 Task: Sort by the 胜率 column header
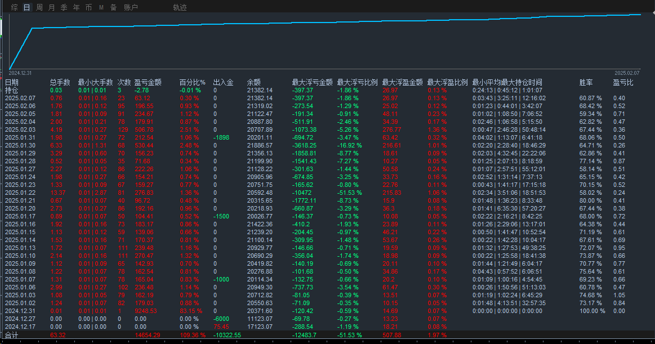pyautogui.click(x=586, y=82)
